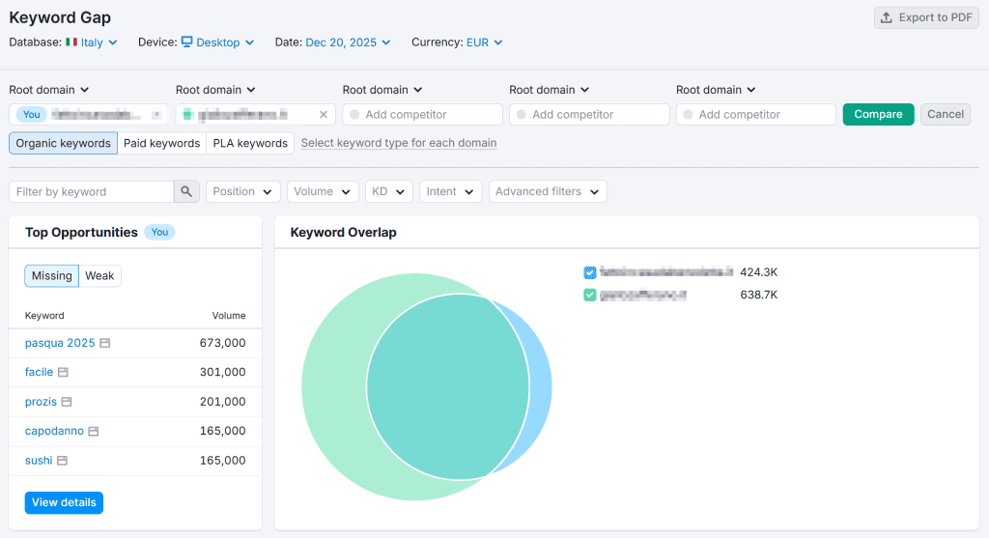Click the Keyword column header

(x=44, y=315)
